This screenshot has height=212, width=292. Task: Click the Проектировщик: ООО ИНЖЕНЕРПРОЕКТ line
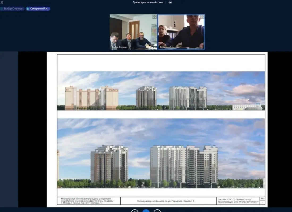point(238,202)
